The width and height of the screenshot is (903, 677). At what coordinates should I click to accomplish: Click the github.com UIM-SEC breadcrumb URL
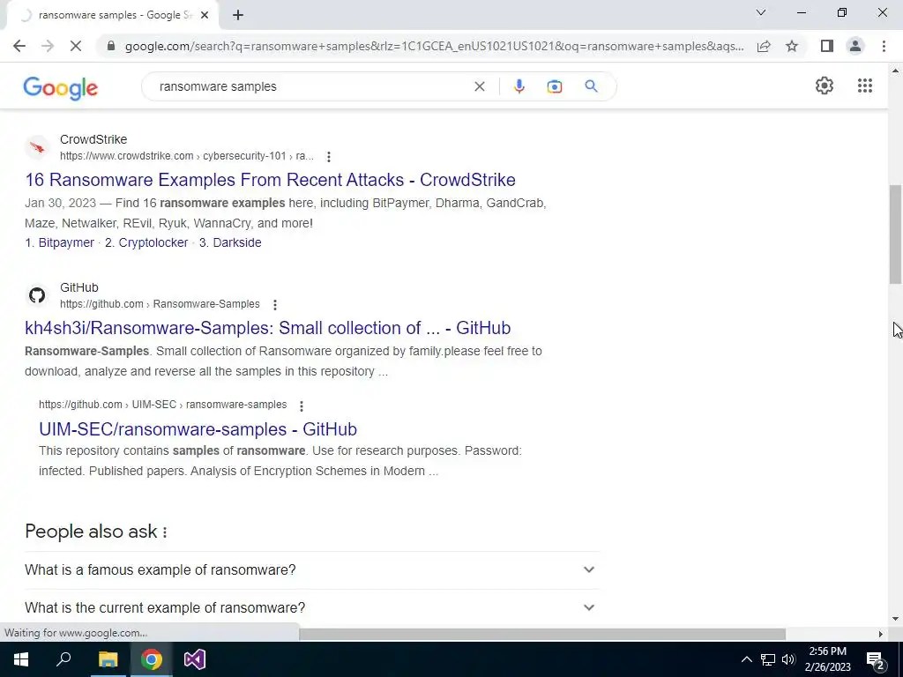[163, 405]
